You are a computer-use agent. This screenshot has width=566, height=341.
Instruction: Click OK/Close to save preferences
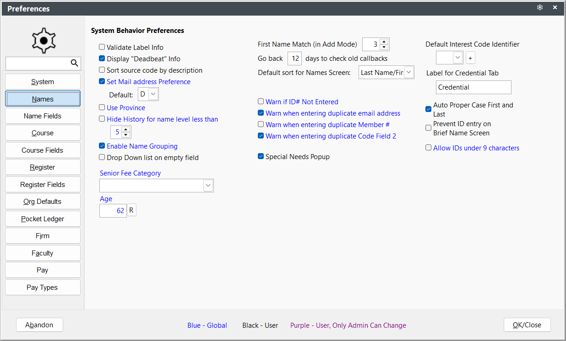[527, 325]
